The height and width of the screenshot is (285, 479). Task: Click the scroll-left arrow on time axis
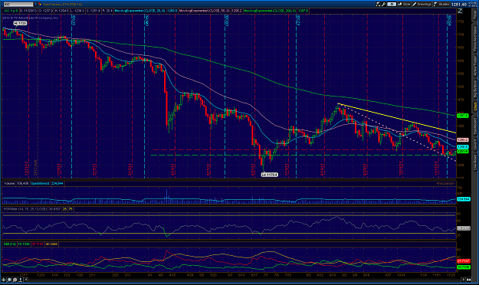coord(26,280)
